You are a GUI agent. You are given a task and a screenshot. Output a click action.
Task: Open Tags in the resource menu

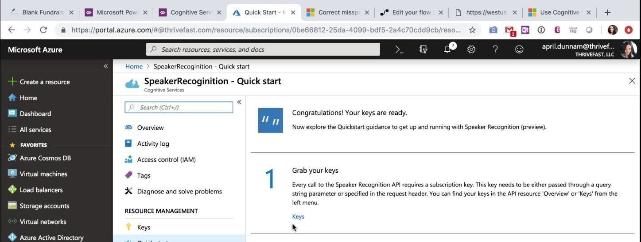[x=137, y=175]
